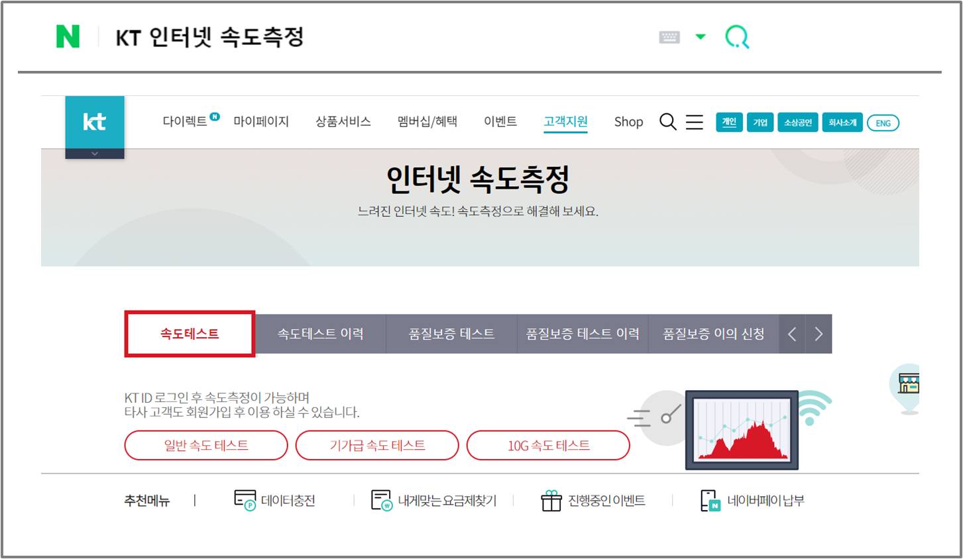The image size is (963, 559).
Task: Click the green Naver search icon
Action: pos(737,37)
